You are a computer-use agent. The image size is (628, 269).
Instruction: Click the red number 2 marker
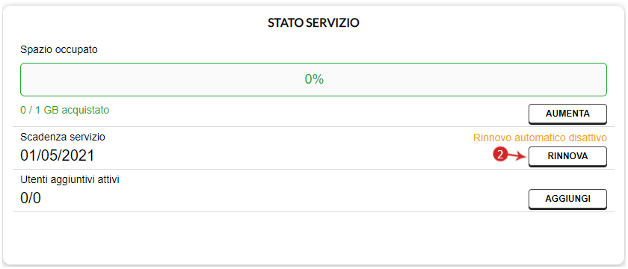point(500,155)
